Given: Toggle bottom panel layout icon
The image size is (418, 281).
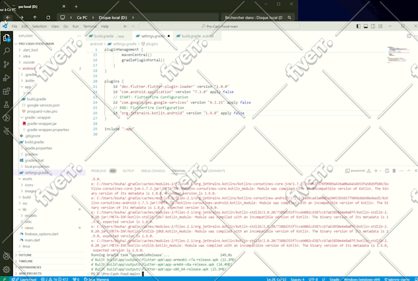Looking at the screenshot, I should [366, 26].
